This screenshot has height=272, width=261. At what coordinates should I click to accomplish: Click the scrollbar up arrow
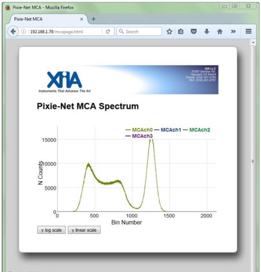[253, 42]
